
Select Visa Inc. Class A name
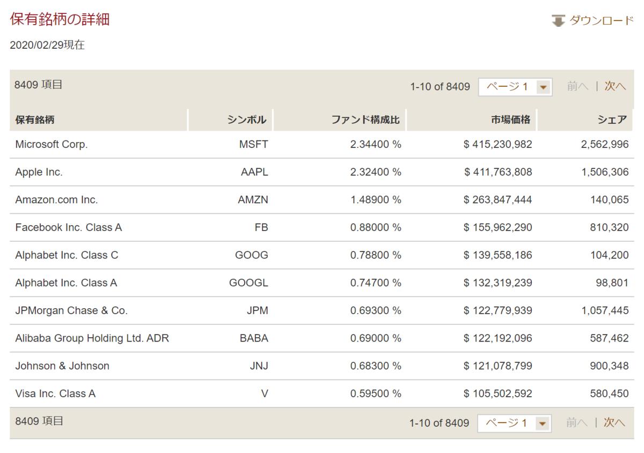pos(56,393)
